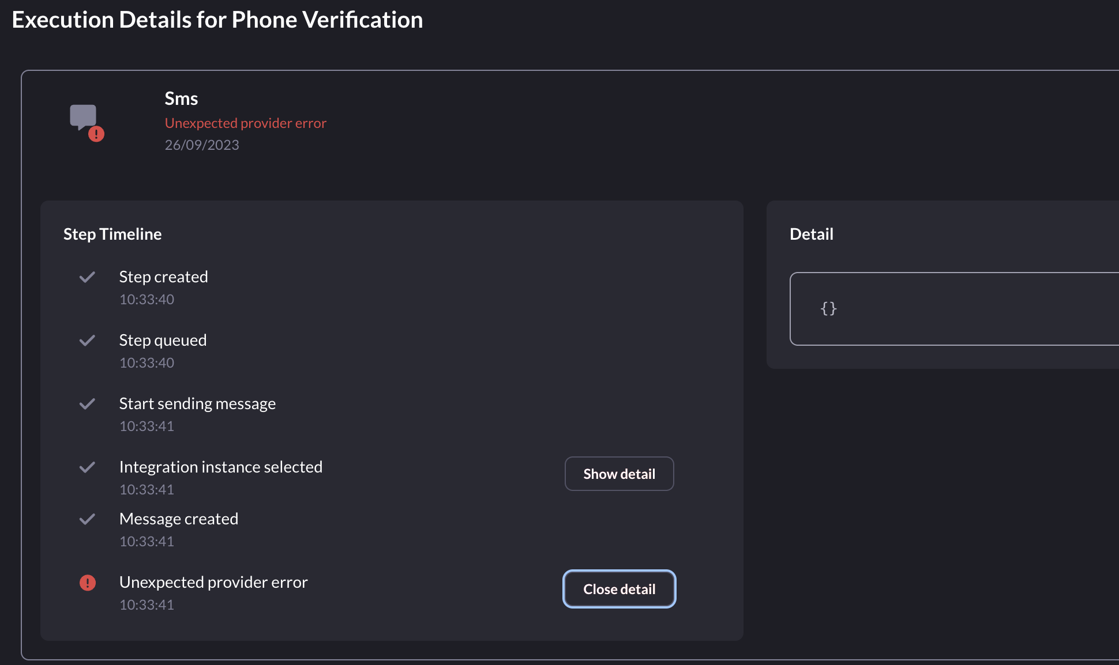Click the red alert icon beside "Unexpected provider error"
The height and width of the screenshot is (665, 1119).
[88, 583]
